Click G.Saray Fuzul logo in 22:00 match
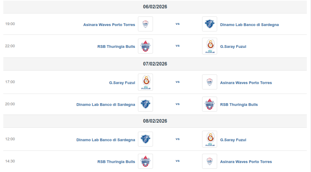 pos(210,46)
